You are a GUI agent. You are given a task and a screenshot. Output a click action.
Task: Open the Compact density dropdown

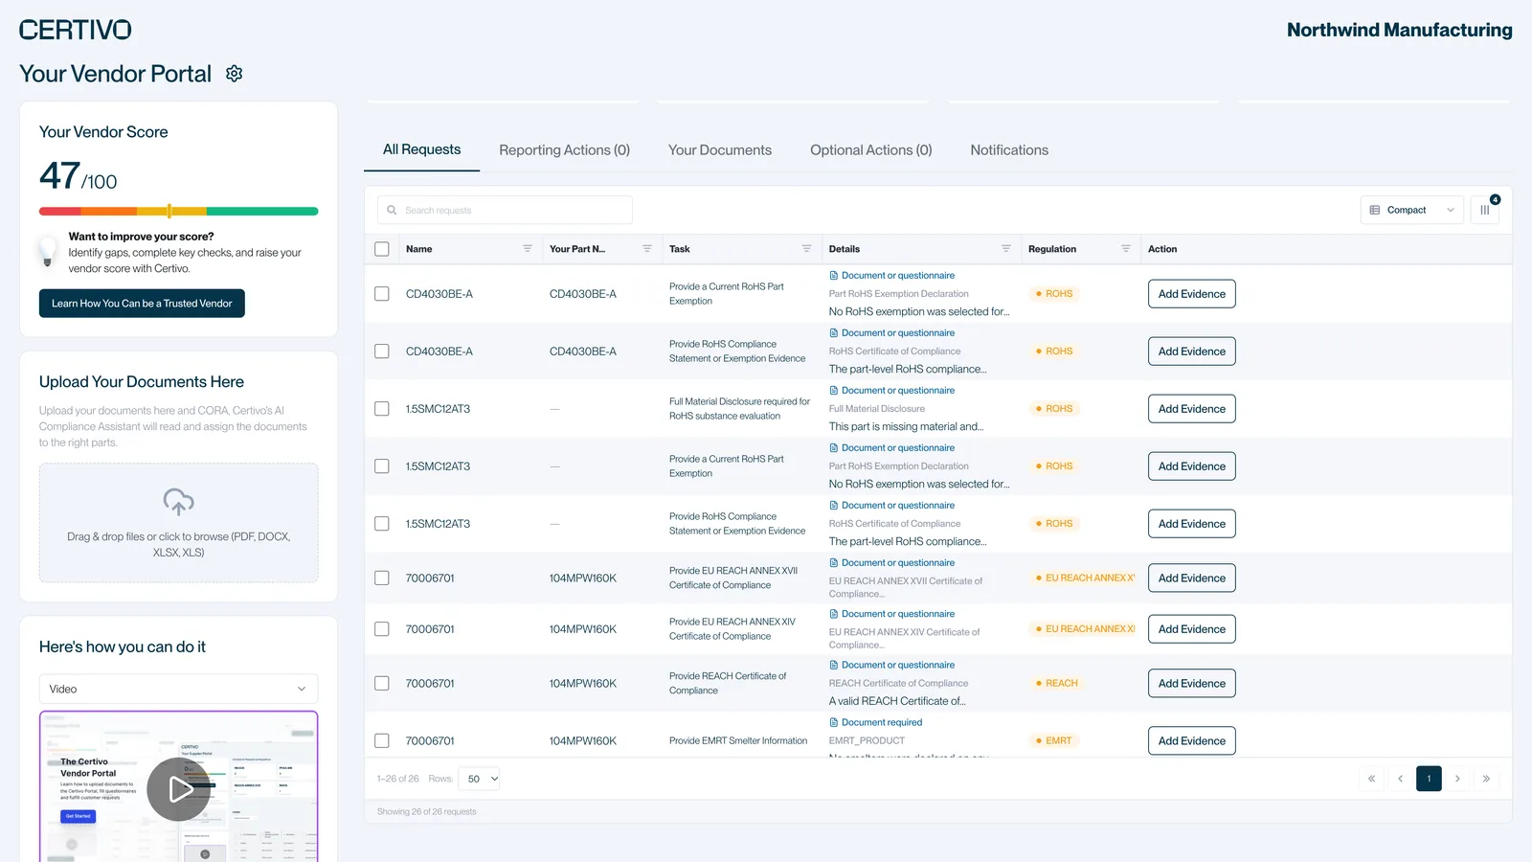click(x=1412, y=210)
